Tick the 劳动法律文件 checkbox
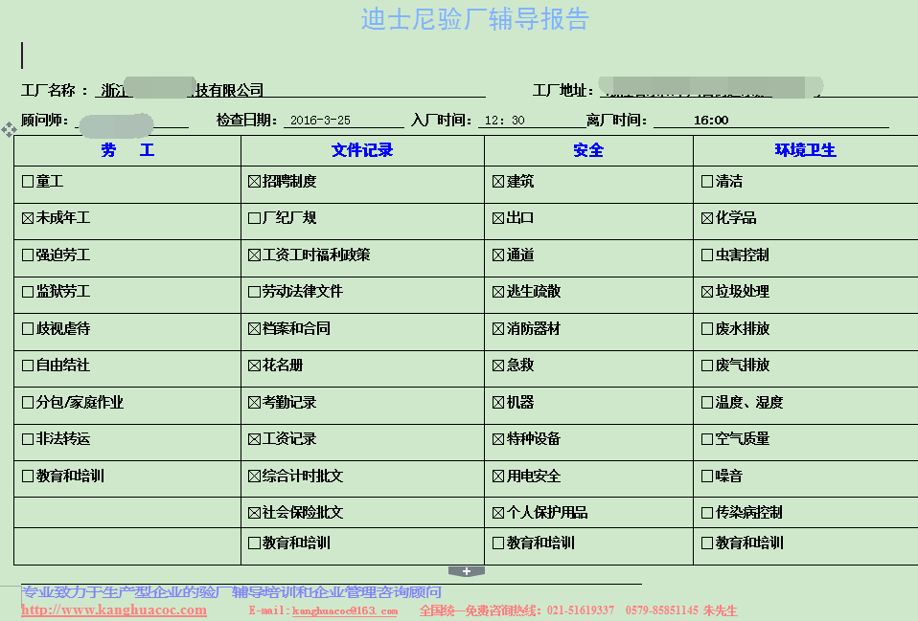 point(254,292)
